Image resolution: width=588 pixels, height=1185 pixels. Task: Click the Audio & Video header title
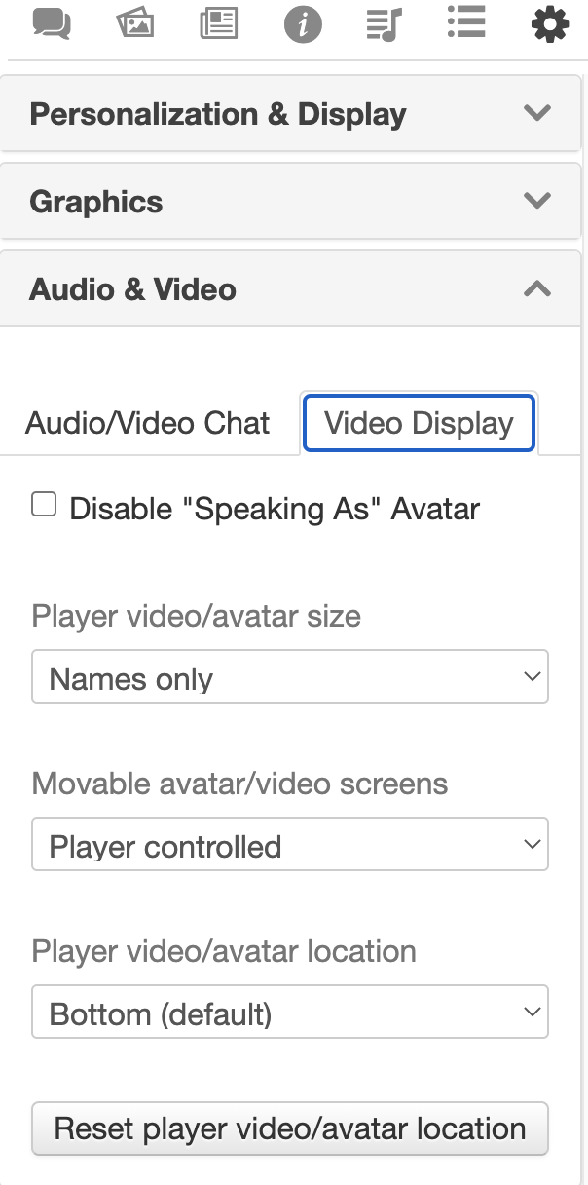tap(133, 289)
